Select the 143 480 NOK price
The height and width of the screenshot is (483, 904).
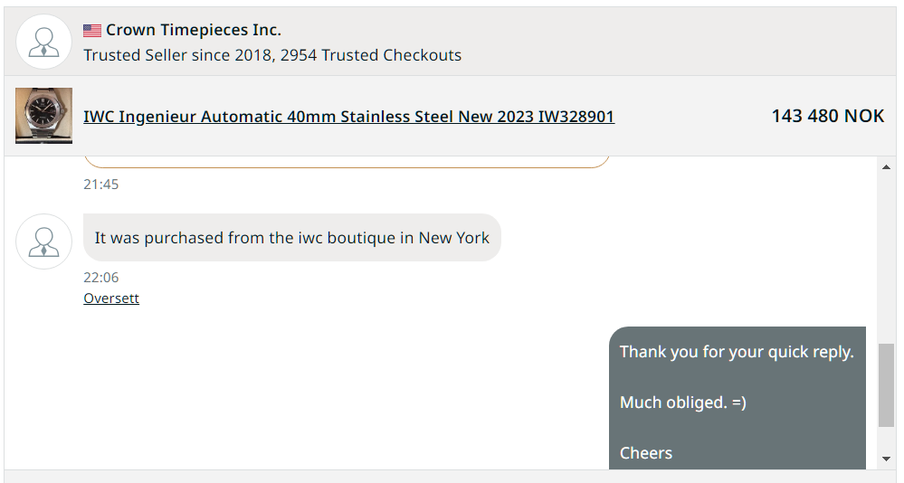point(827,116)
